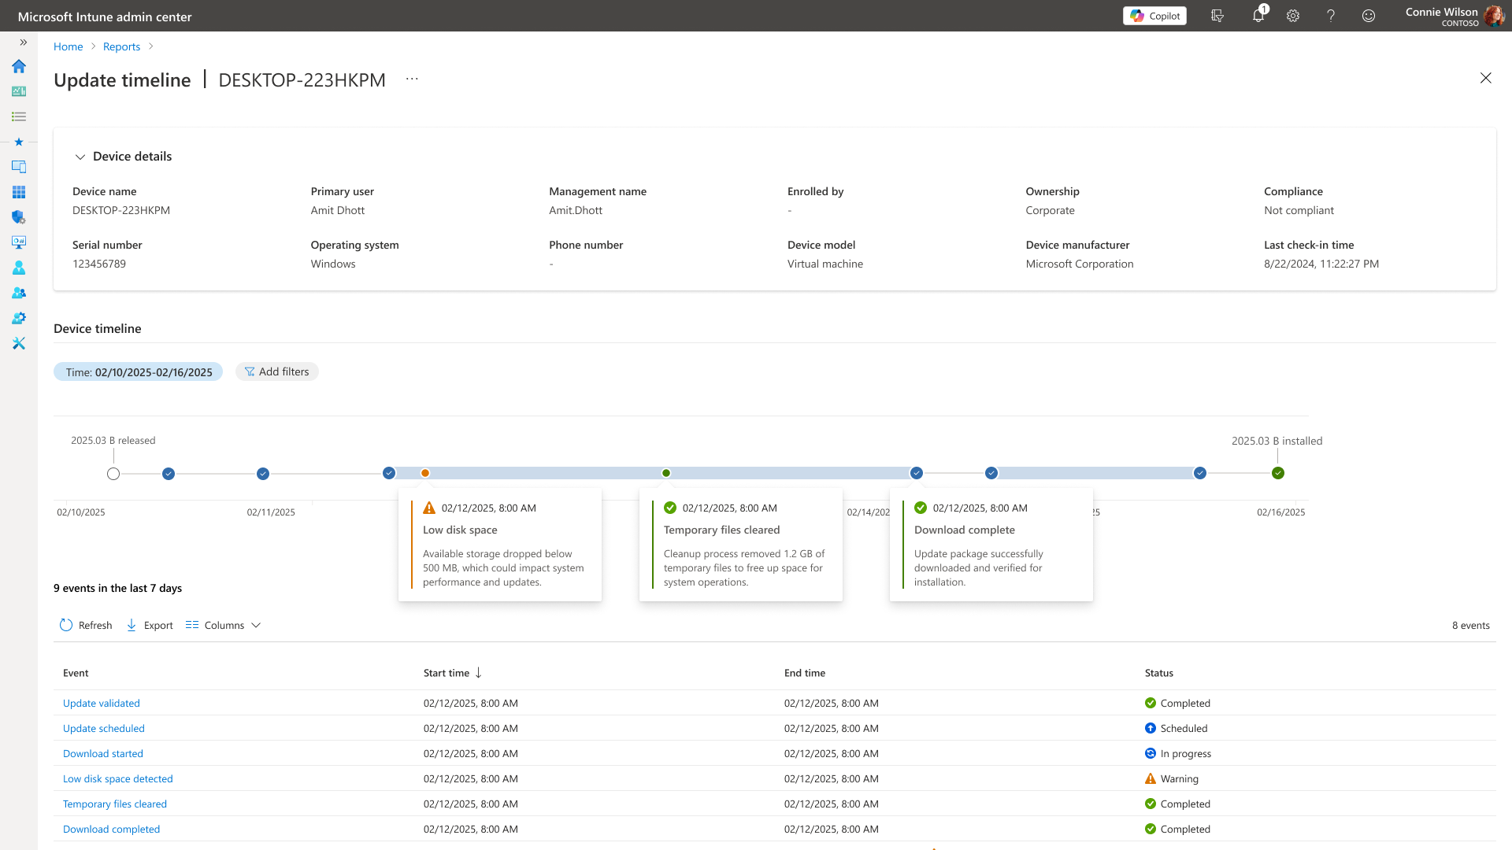Screen dimensions: 1512x850
Task: Sort by the Status column header
Action: [x=1159, y=673]
